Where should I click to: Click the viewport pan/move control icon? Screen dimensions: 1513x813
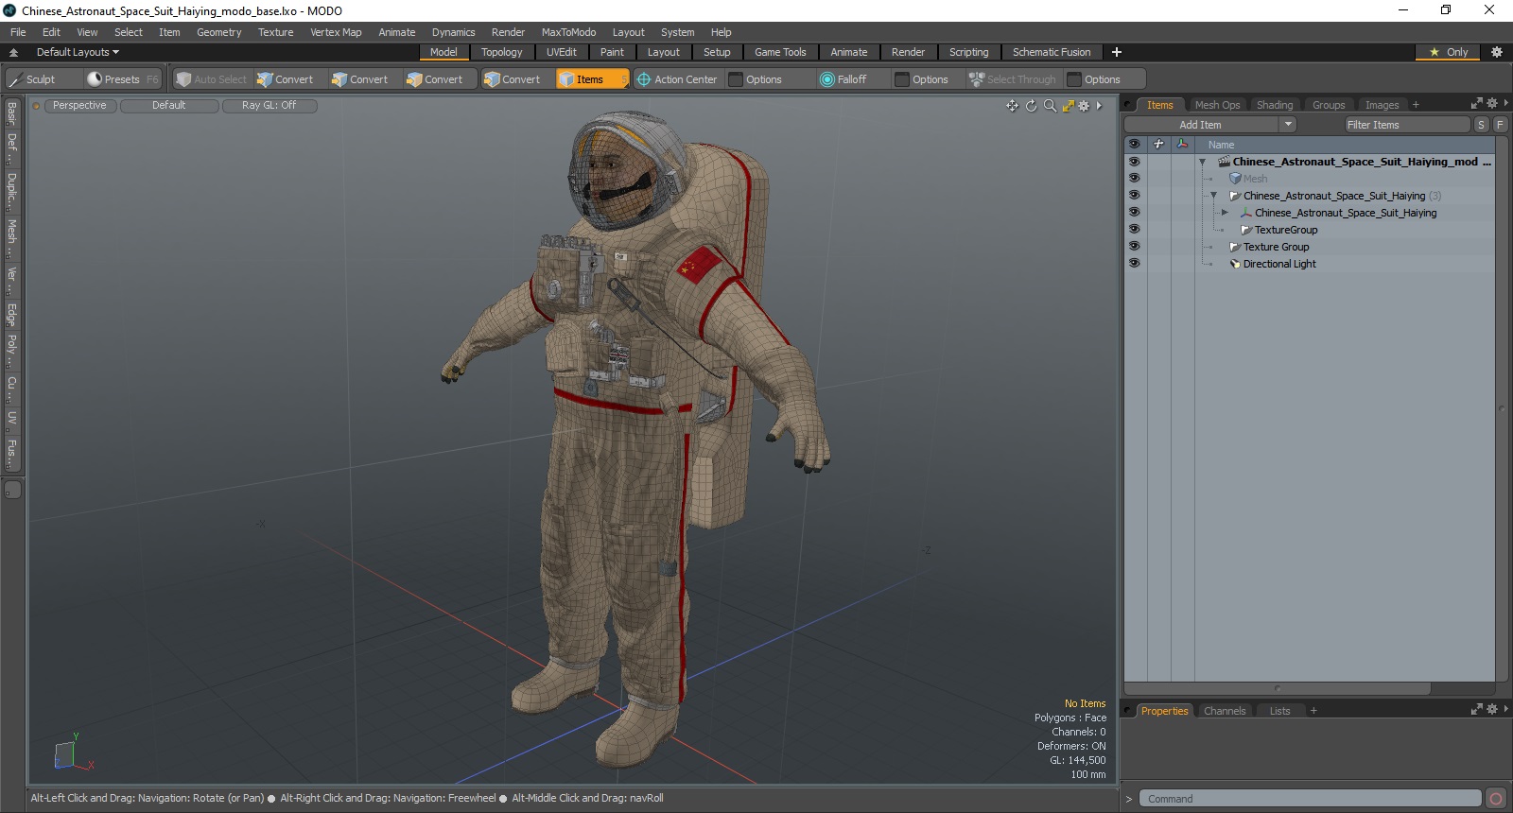coord(1013,106)
